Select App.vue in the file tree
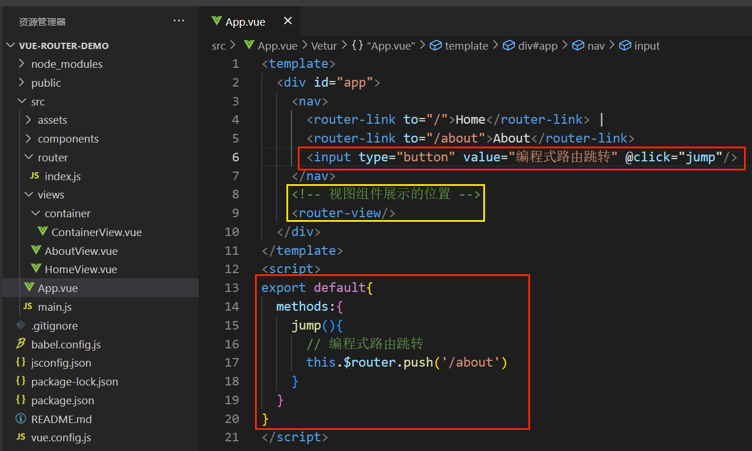 pyautogui.click(x=58, y=288)
